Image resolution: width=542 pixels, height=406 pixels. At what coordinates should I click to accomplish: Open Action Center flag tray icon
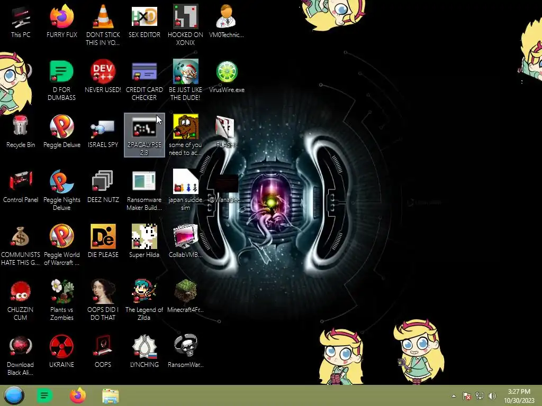(467, 396)
